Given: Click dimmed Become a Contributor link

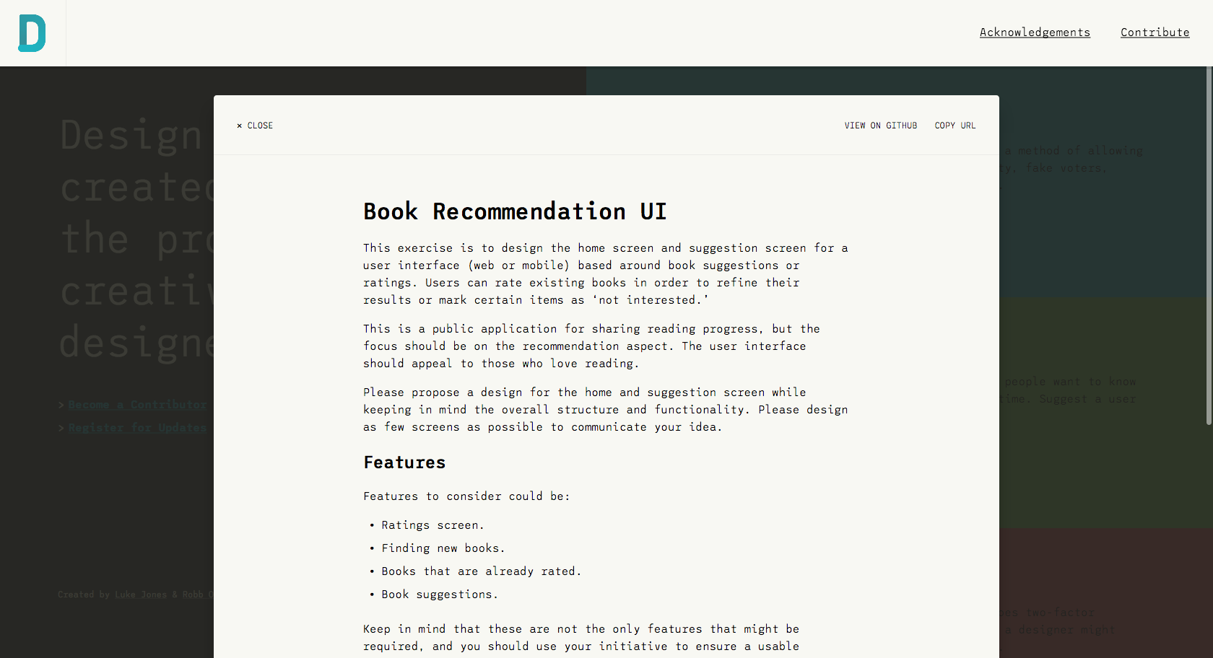Looking at the screenshot, I should tap(137, 405).
